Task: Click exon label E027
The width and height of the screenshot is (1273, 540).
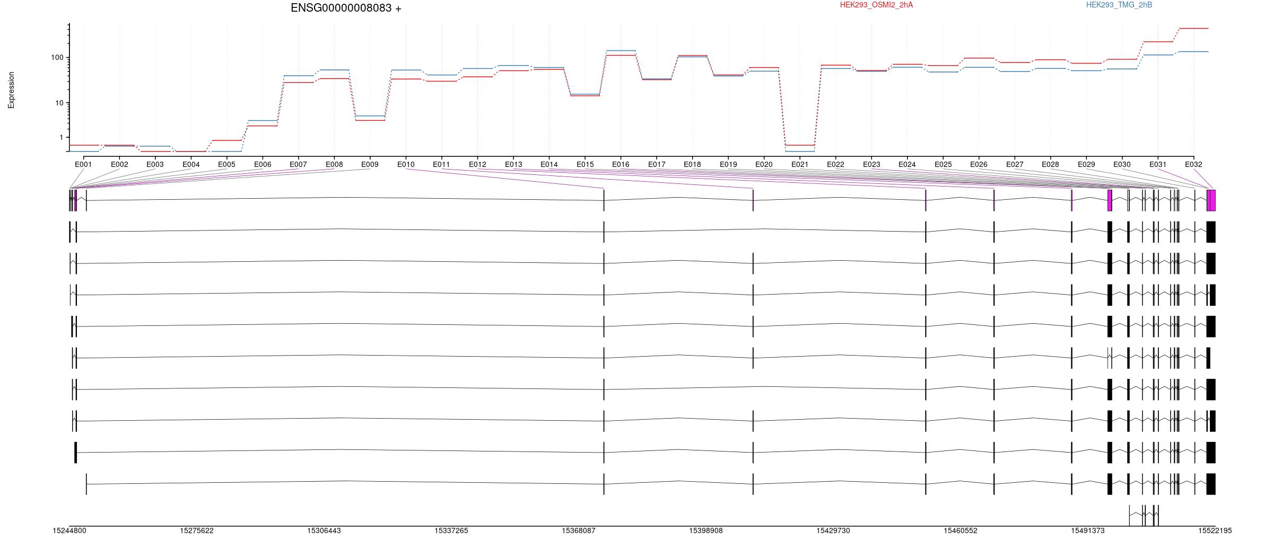Action: point(1015,164)
